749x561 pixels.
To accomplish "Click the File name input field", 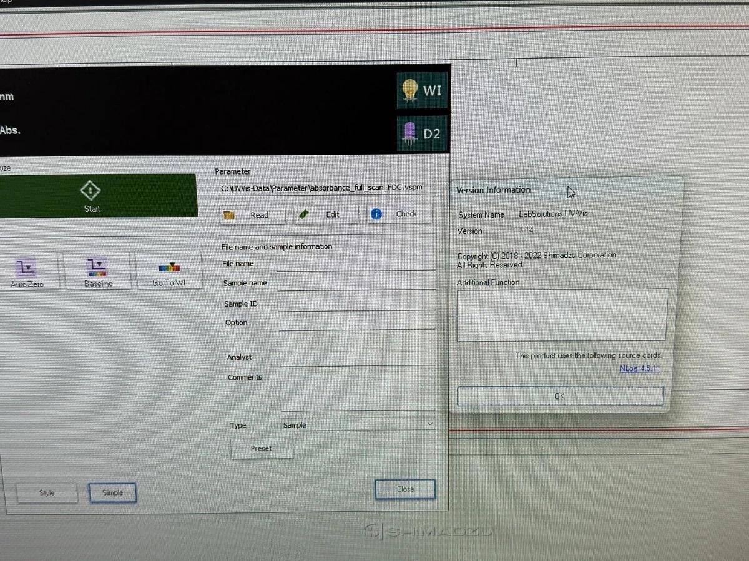I will tap(356, 264).
